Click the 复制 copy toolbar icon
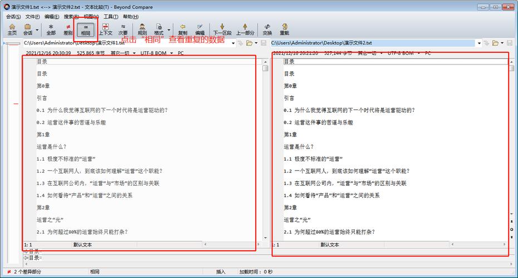Screen dimensions: 518x278 click(183, 29)
